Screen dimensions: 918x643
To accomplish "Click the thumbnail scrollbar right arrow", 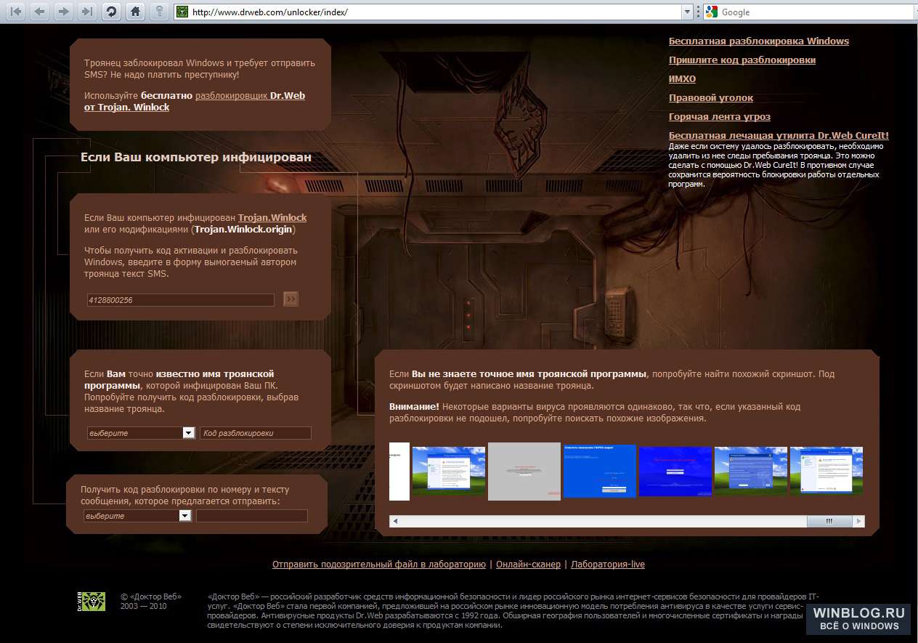I will pyautogui.click(x=859, y=521).
